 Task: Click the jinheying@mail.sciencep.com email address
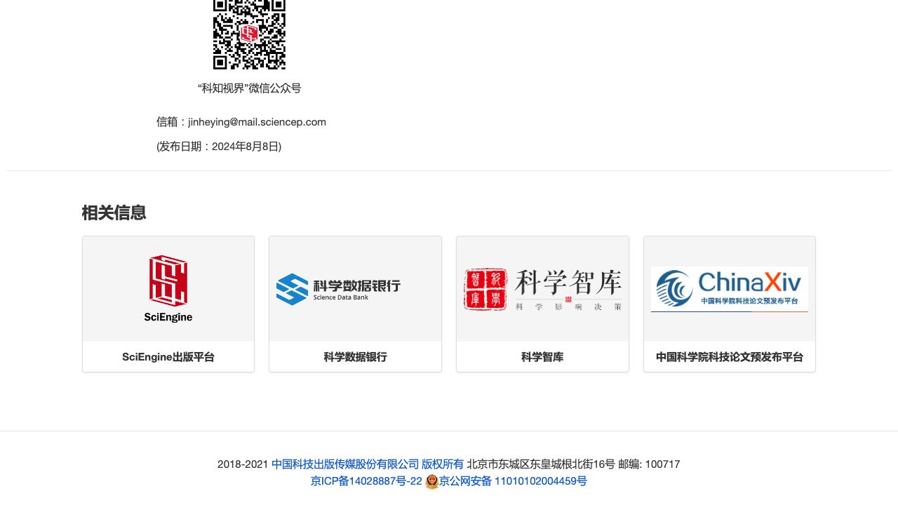[x=257, y=122]
